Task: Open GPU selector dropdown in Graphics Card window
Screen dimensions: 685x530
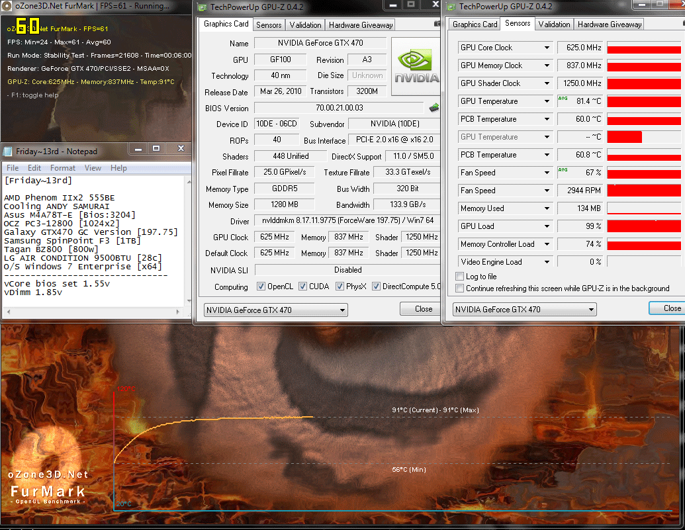Action: pyautogui.click(x=276, y=310)
